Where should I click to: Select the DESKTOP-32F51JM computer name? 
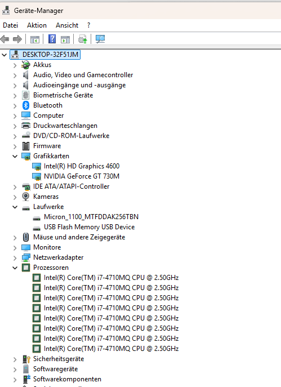point(50,55)
